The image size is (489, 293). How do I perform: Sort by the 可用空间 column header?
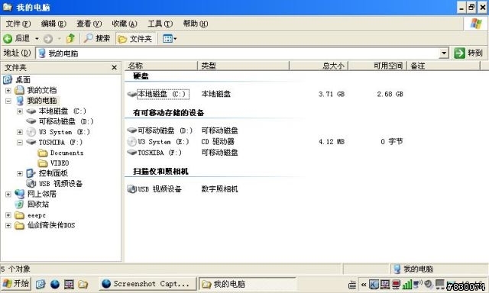click(377, 66)
